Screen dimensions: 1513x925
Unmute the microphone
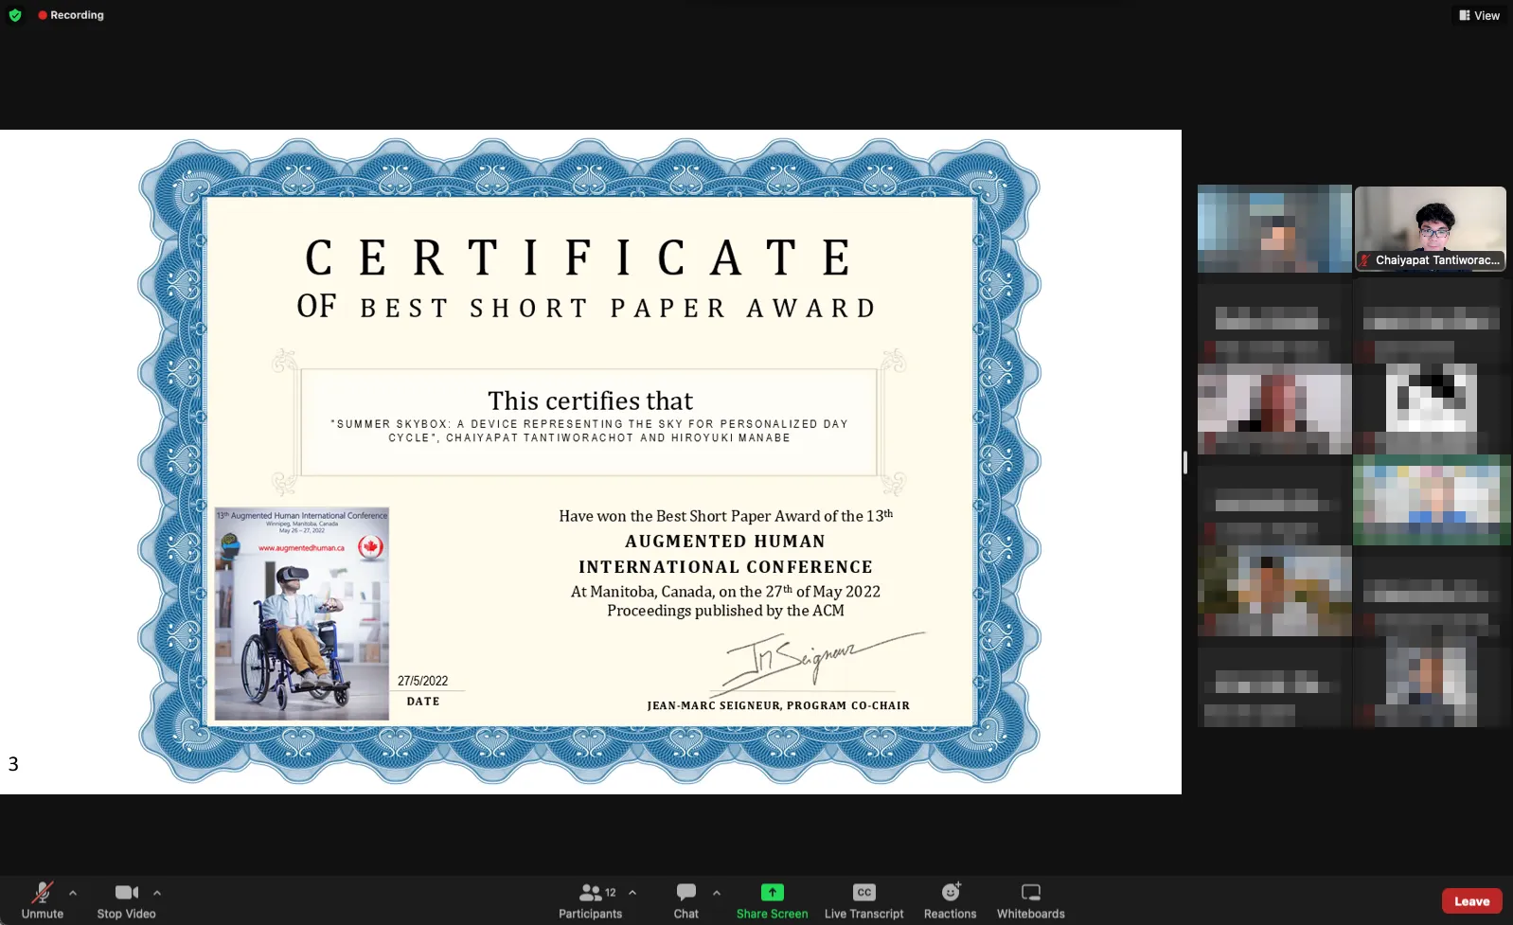(x=42, y=900)
